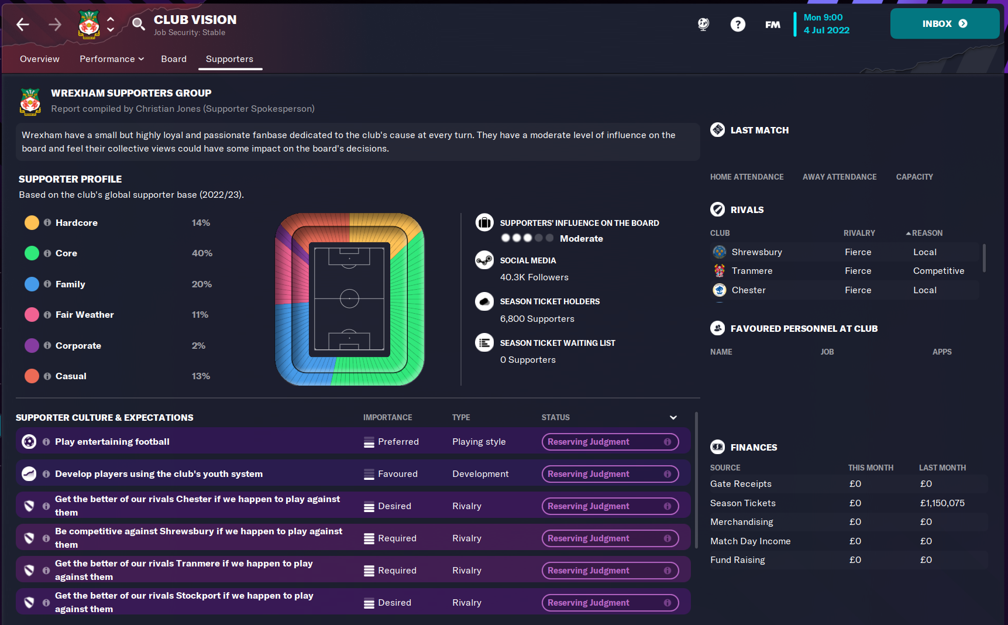Click the search magnifier icon
The width and height of the screenshot is (1008, 625).
pyautogui.click(x=138, y=24)
